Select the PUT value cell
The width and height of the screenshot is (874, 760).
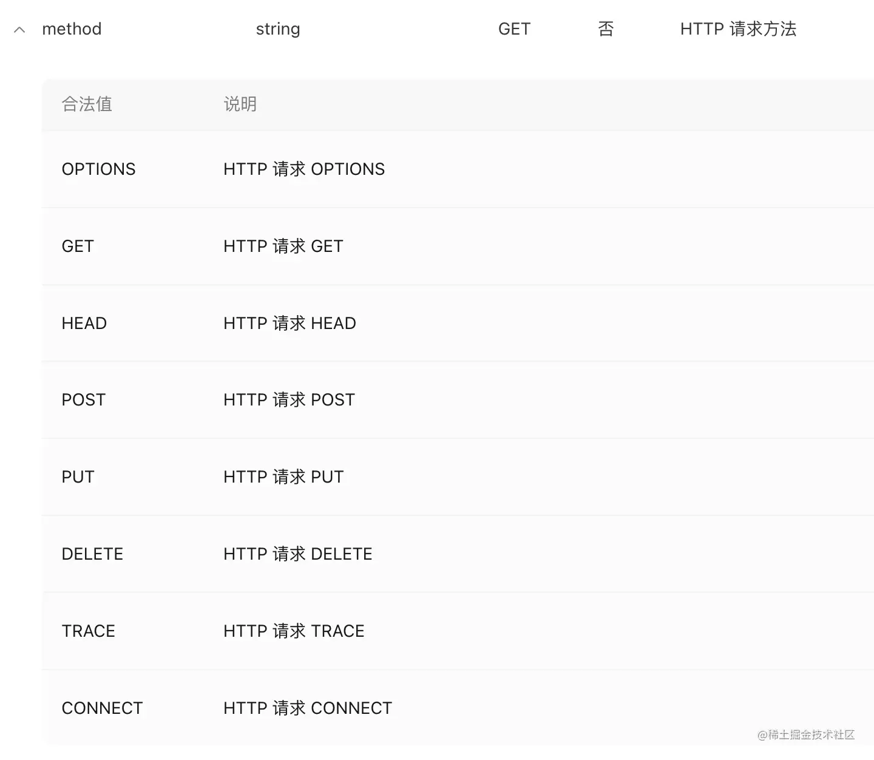tap(78, 477)
